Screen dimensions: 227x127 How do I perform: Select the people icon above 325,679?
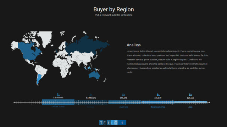(x=158, y=95)
